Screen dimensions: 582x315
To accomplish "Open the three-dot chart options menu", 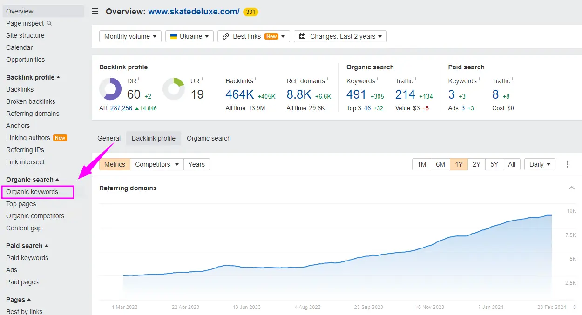I will 568,164.
